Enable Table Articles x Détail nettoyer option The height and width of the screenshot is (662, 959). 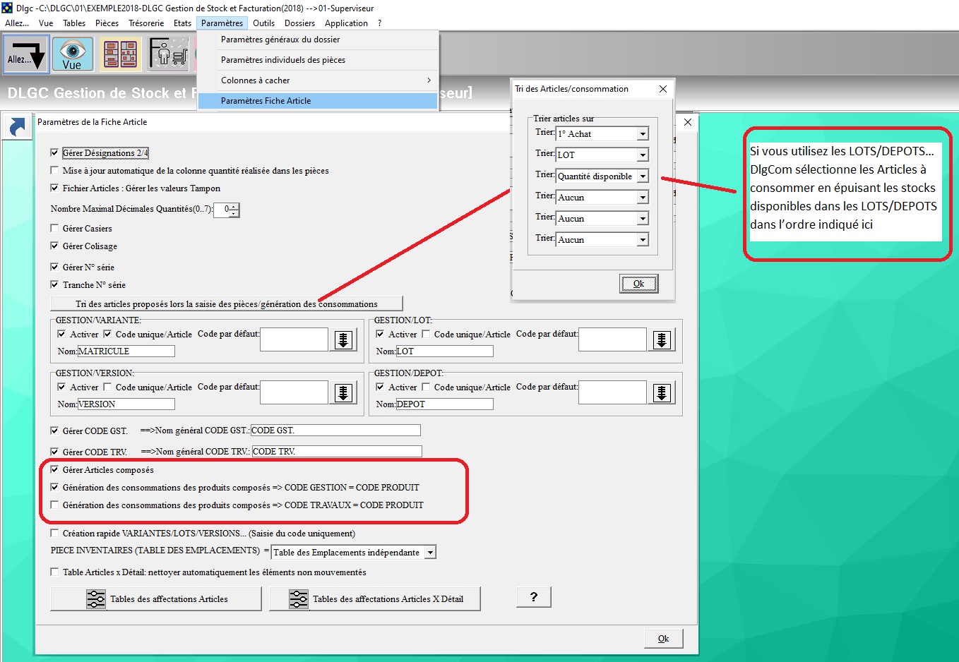(54, 572)
